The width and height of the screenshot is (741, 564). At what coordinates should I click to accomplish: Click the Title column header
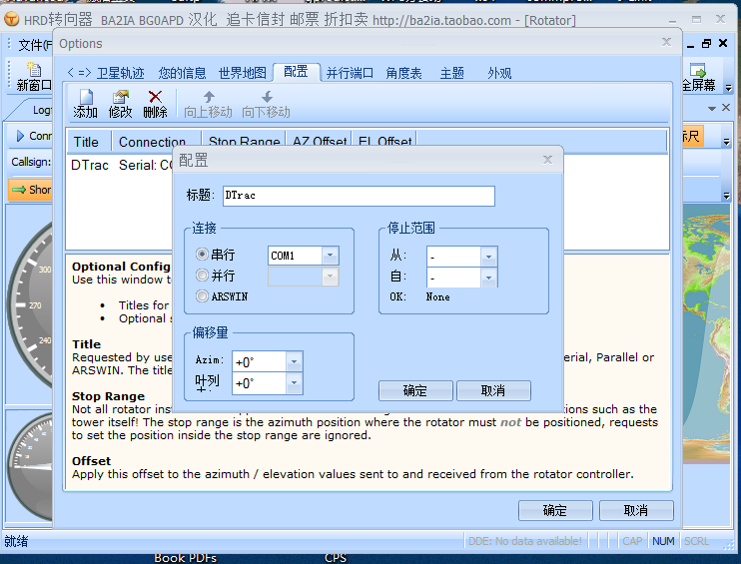[87, 142]
